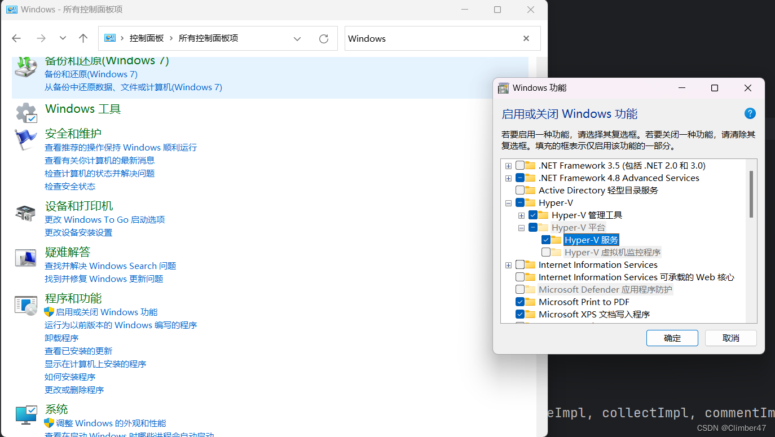Refresh the Control Panel view
Screen dimensions: 775x437
[x=324, y=38]
